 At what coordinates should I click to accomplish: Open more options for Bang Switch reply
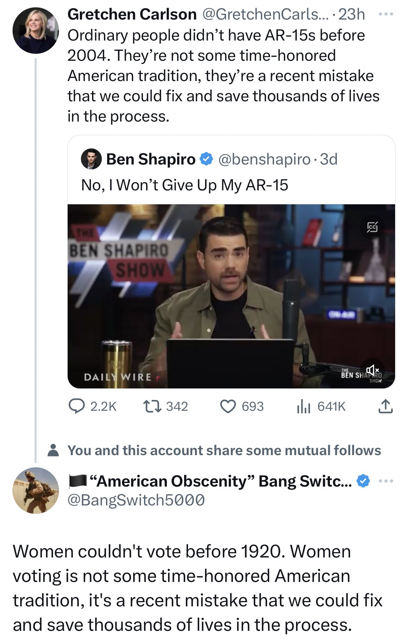[386, 481]
